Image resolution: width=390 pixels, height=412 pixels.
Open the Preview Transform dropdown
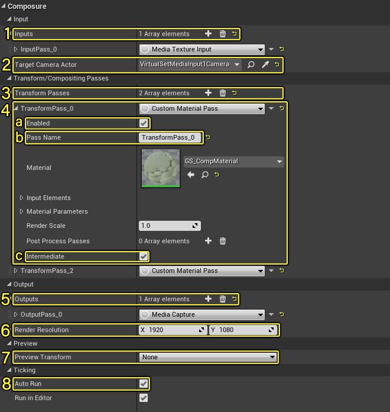[x=208, y=357]
